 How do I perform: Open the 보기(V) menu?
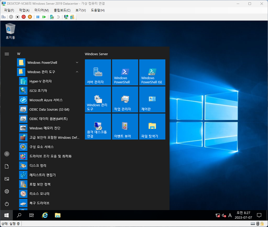[x=81, y=10]
